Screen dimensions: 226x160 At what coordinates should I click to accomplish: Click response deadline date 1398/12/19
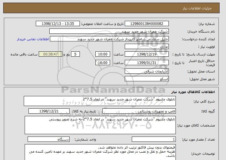tap(146, 54)
